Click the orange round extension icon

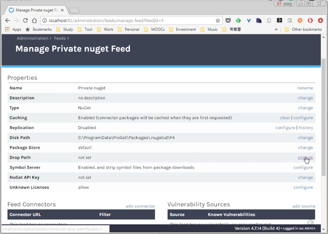300,20
